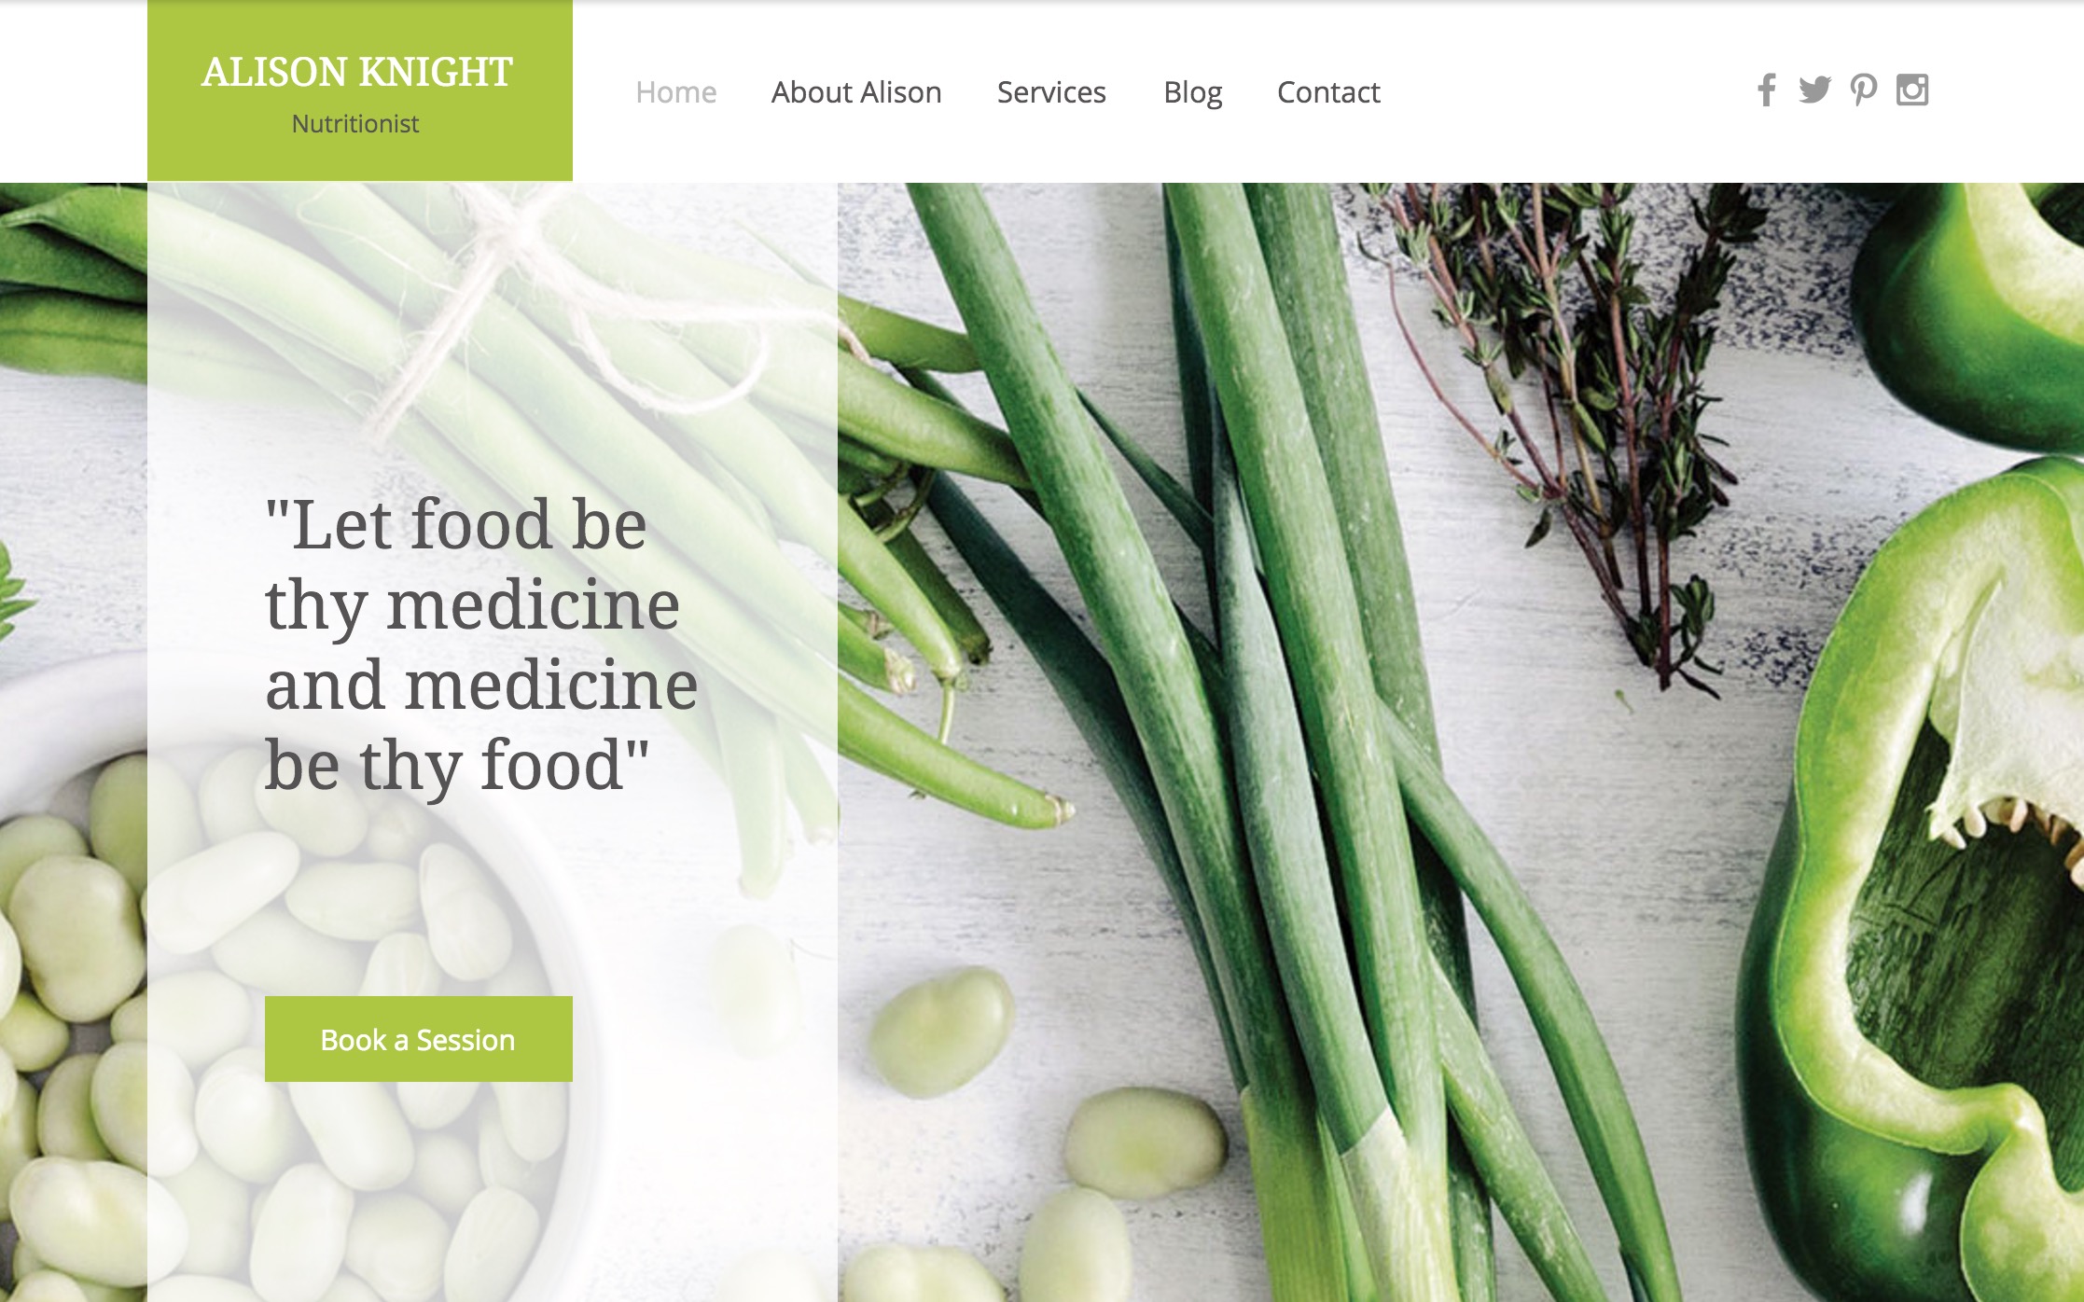Click the ALISON KNIGHT logo title
Screen dimensions: 2084x1302
point(357,72)
